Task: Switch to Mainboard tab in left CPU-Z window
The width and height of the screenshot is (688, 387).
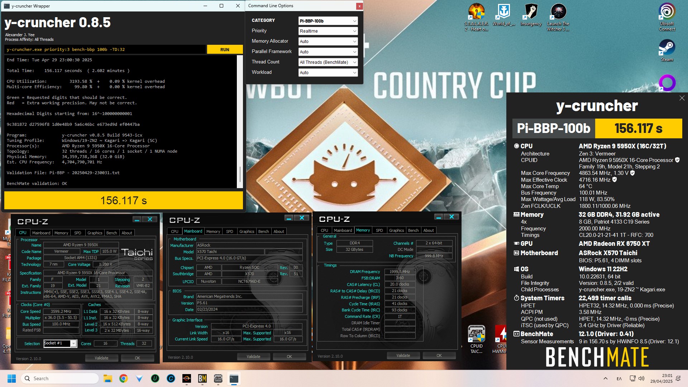Action: 41,233
